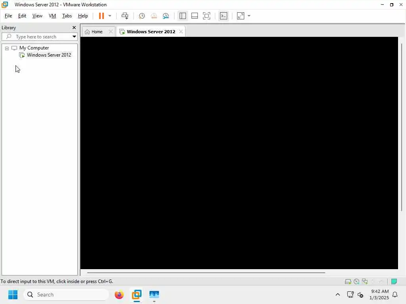Revert VM to previous snapshot
Screen dimensions: 406x304
[x=154, y=16]
